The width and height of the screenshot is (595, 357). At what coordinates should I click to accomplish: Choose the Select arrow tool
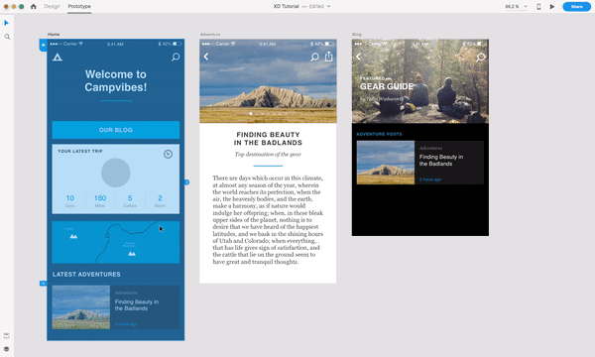7,23
